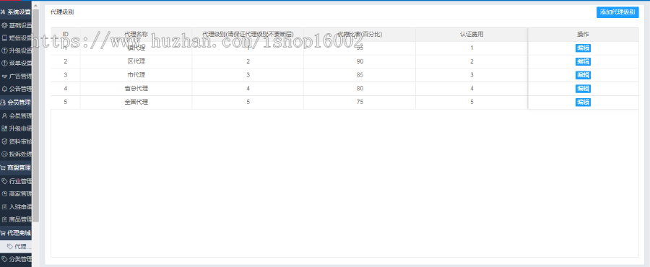Open 入驻申请 via its document icon
The height and width of the screenshot is (267, 650).
pyautogui.click(x=4, y=206)
